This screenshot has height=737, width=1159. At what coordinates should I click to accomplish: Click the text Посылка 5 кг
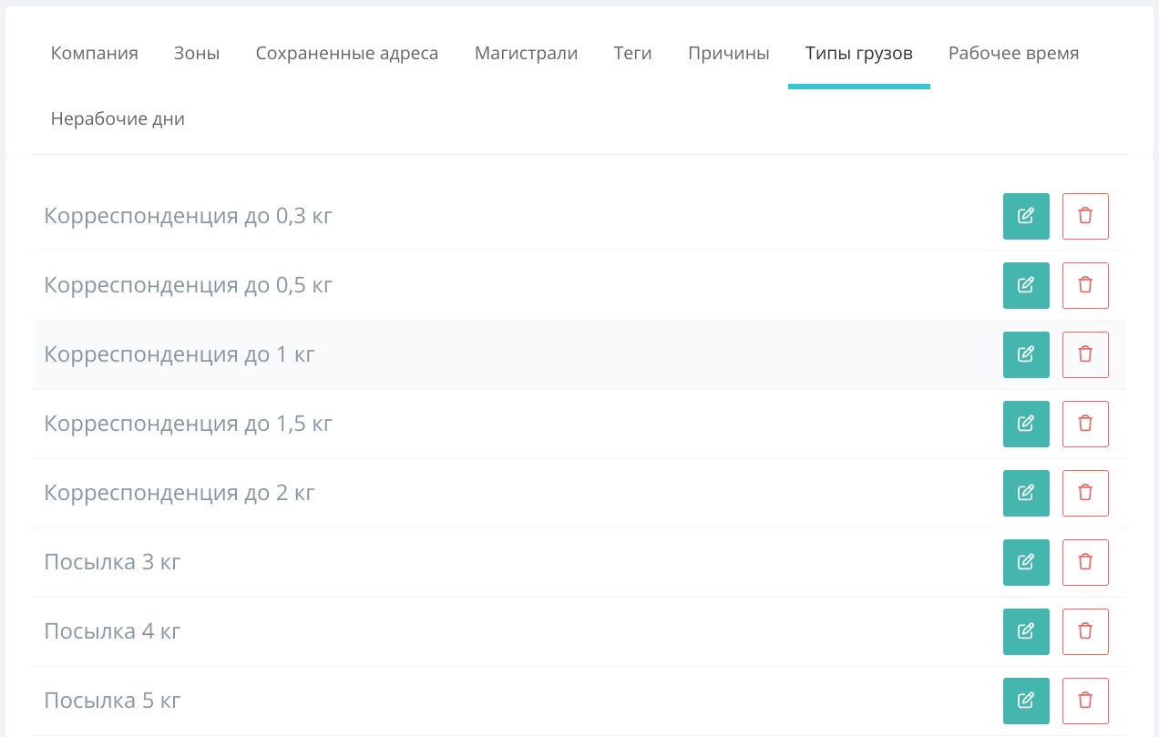click(x=113, y=701)
